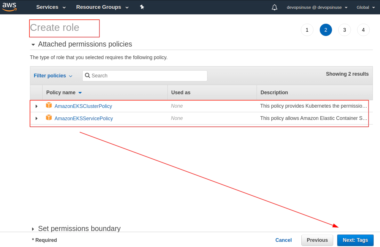Open the Resource Groups menu
Viewport: 380px width, 247px height.
coord(102,7)
